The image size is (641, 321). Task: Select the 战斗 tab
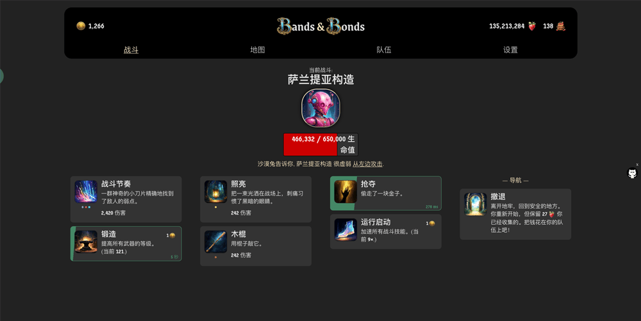pos(131,50)
